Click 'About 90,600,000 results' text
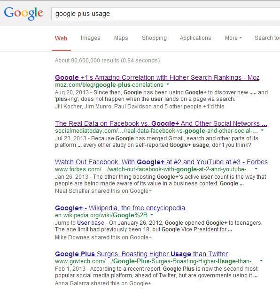280x290 pixels. coord(107,61)
